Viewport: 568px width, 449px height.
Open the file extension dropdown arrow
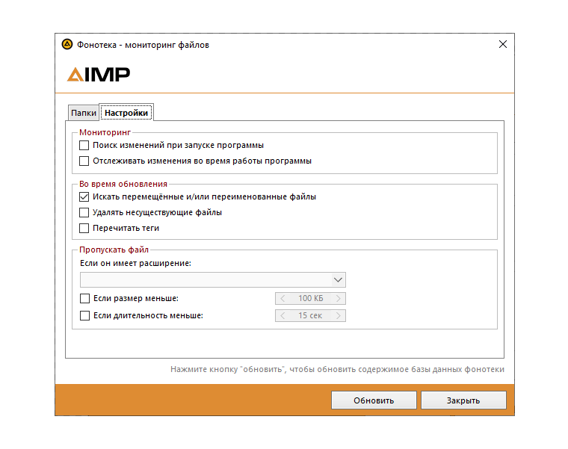338,279
